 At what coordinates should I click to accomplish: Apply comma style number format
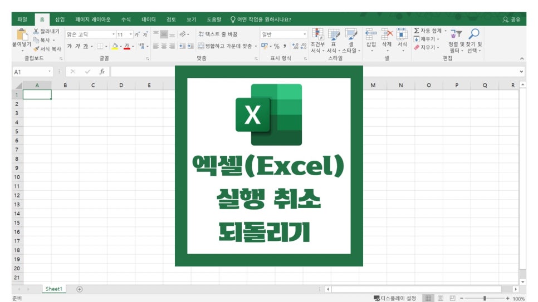tap(285, 46)
